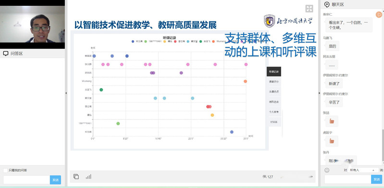Click the overlapping-squares window icon in the bottom toolbar
384x188 pixels.
point(76,177)
